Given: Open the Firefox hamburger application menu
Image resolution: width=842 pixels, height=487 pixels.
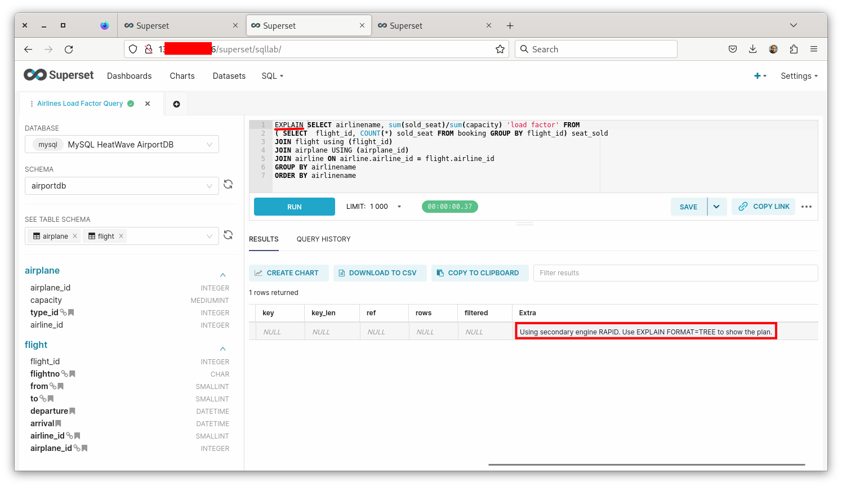Looking at the screenshot, I should coord(814,50).
